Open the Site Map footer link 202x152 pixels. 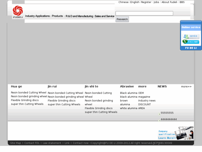[x=16, y=143]
